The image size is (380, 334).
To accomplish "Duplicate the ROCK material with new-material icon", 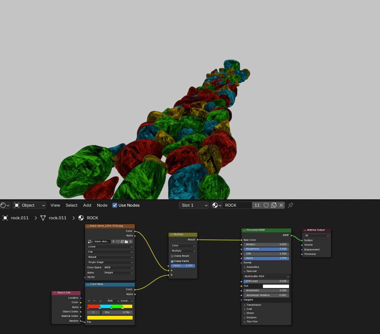I will click(x=274, y=205).
